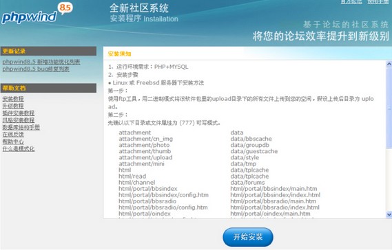The height and width of the screenshot is (250, 392).
Task: Click the 开始安装 button
Action: 248,237
